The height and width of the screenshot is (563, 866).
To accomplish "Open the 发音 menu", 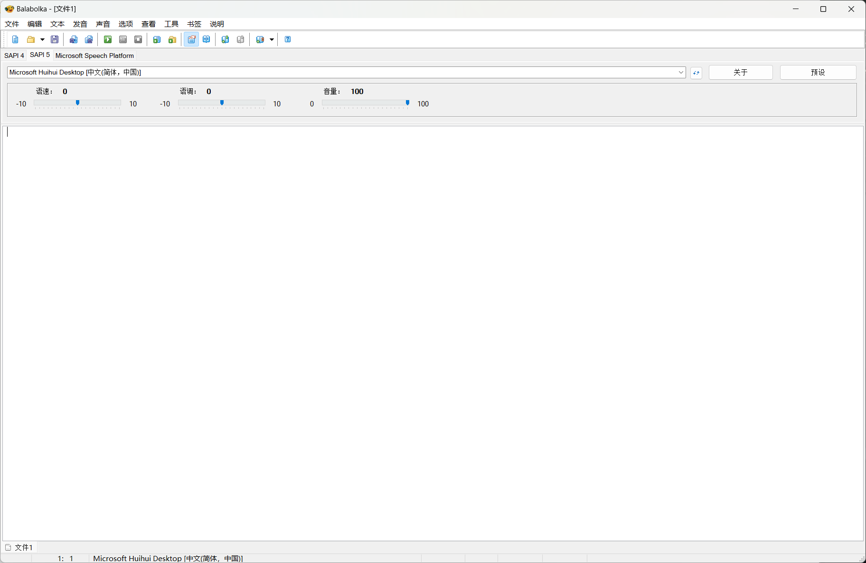I will (x=80, y=24).
